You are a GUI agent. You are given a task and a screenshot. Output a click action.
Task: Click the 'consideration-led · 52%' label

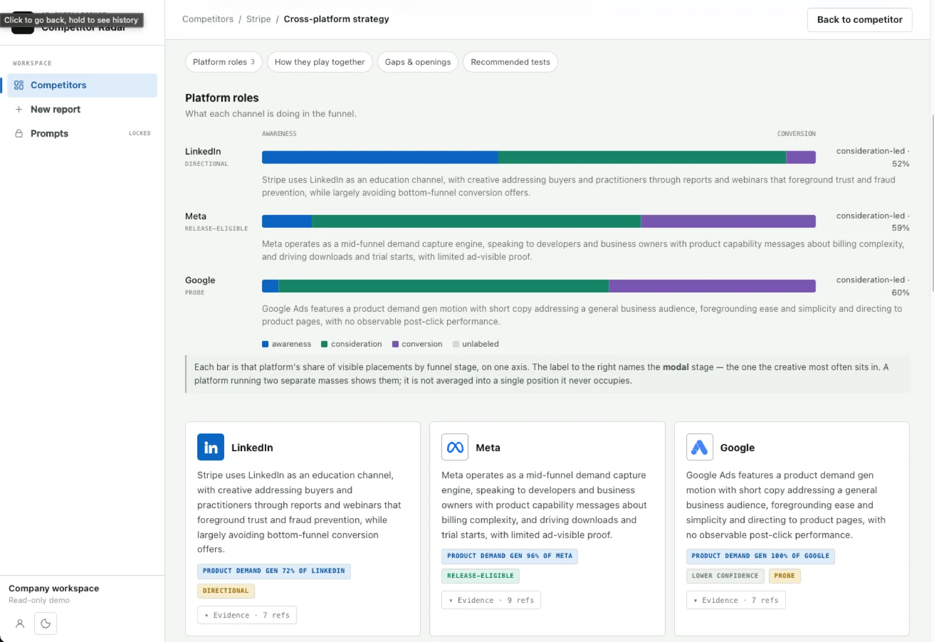coord(873,158)
